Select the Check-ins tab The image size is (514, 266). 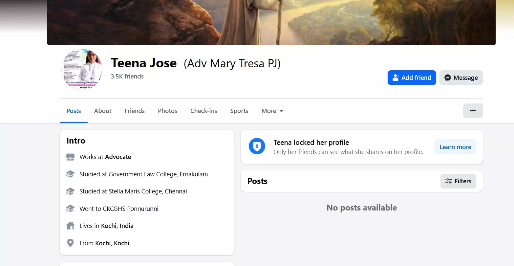tap(203, 111)
